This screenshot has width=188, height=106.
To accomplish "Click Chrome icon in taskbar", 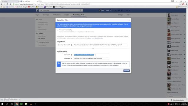I will pos(16,104).
